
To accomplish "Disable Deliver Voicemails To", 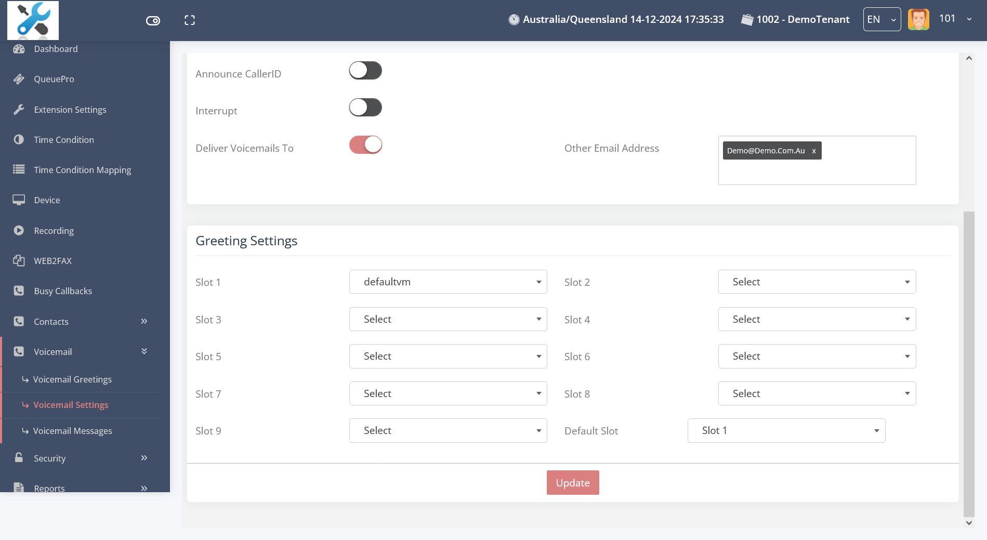I will [365, 144].
